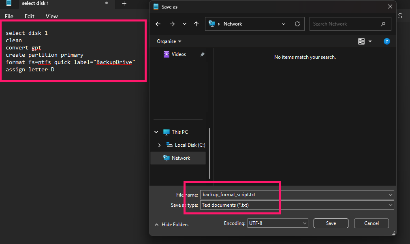Click the Cancel button
Viewport: 410px width, 244px height.
[x=371, y=223]
